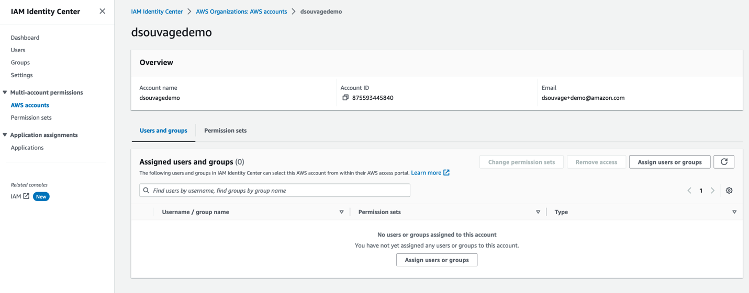This screenshot has width=749, height=293.
Task: Open Settings in sidebar
Action: pos(21,75)
